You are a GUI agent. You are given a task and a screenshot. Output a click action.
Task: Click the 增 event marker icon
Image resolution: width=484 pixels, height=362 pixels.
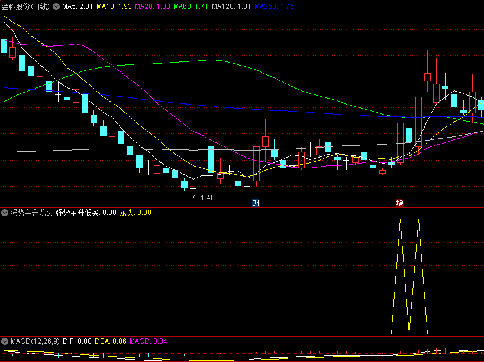399,203
